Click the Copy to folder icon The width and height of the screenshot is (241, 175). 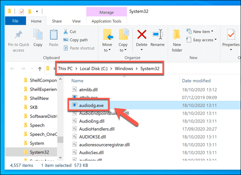(124, 34)
